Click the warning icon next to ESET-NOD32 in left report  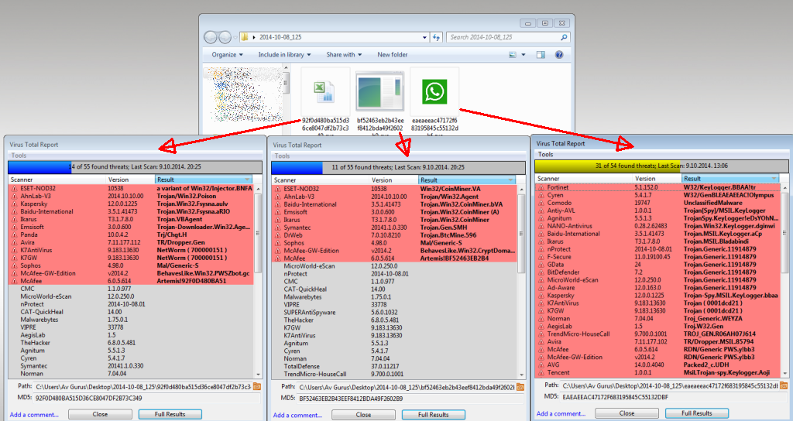pos(15,189)
